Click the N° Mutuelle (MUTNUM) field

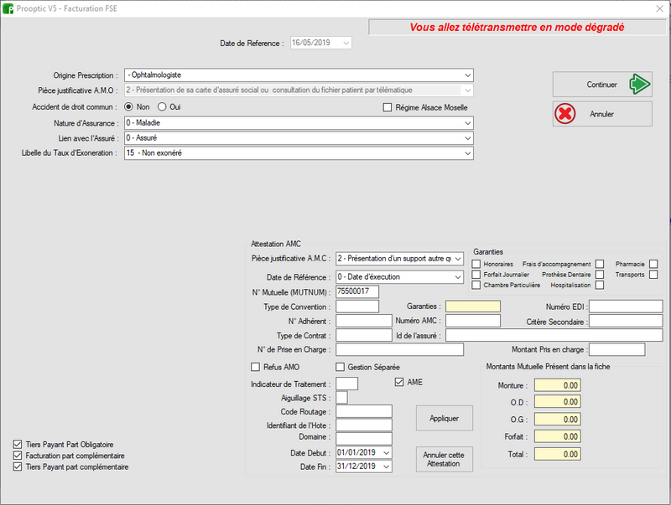click(357, 291)
